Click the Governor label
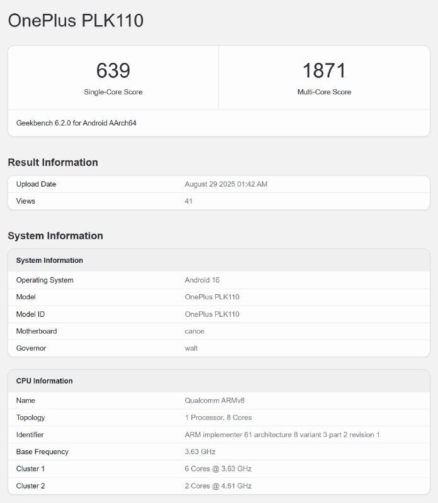The image size is (438, 503). pos(31,348)
